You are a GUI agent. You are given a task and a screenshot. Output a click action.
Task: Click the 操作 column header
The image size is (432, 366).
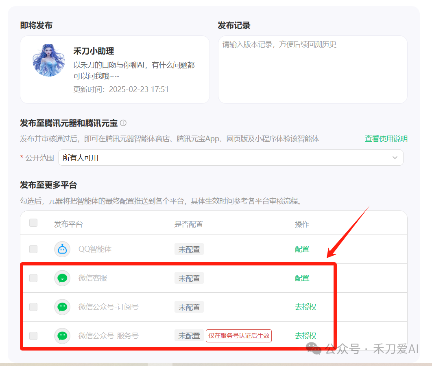(302, 224)
